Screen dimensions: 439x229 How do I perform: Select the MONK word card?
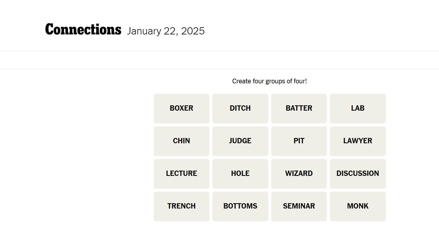[x=358, y=206]
